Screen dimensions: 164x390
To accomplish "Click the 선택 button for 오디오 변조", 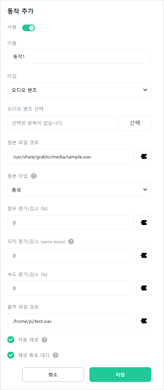I will click(x=135, y=123).
